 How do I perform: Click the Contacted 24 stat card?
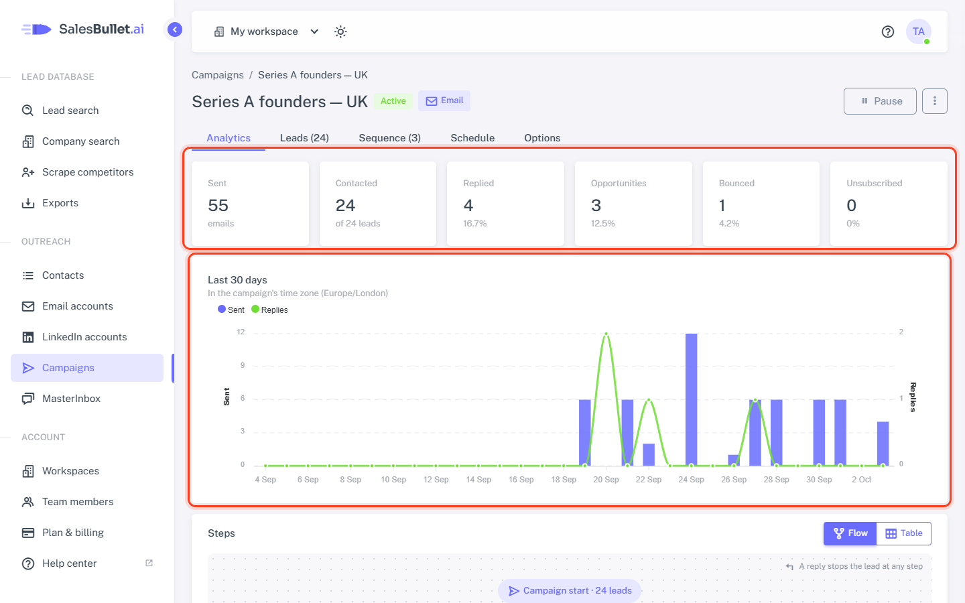tap(378, 204)
